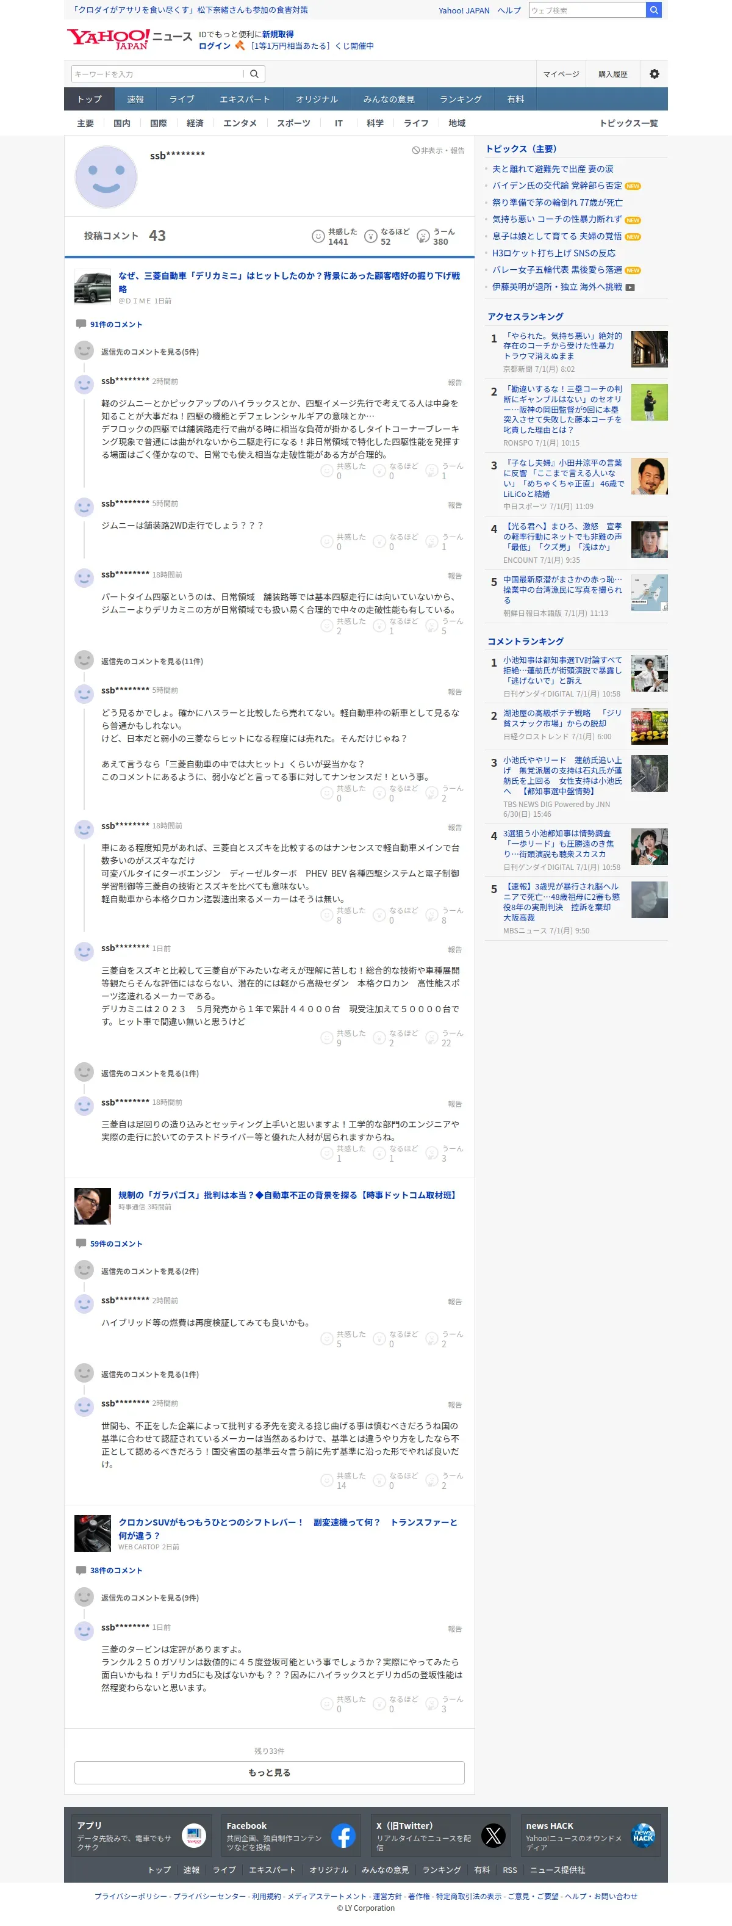Image resolution: width=732 pixels, height=1926 pixels.
Task: Open the デリカミニ car article thumbnail
Action: click(x=93, y=287)
